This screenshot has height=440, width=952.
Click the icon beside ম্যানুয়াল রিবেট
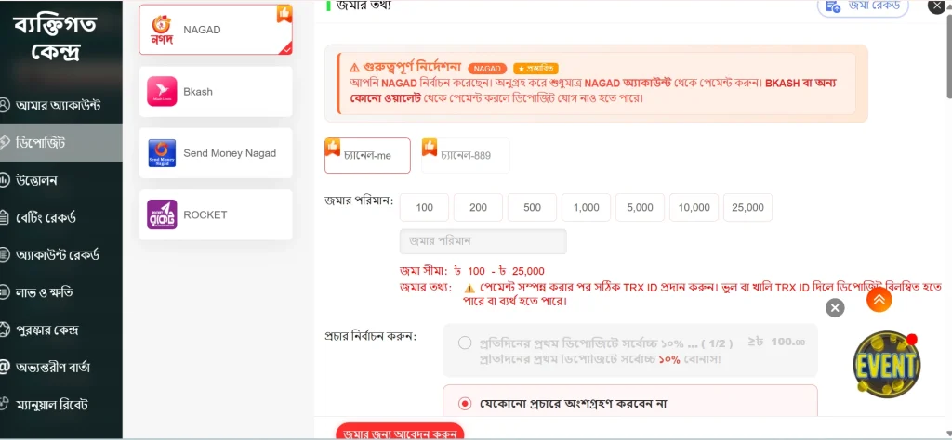5,404
